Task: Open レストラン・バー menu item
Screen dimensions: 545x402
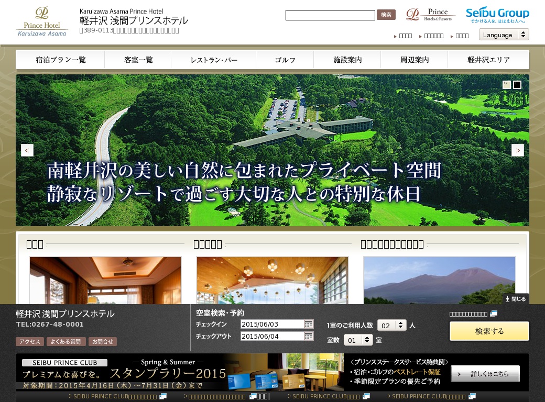Action: coord(214,60)
